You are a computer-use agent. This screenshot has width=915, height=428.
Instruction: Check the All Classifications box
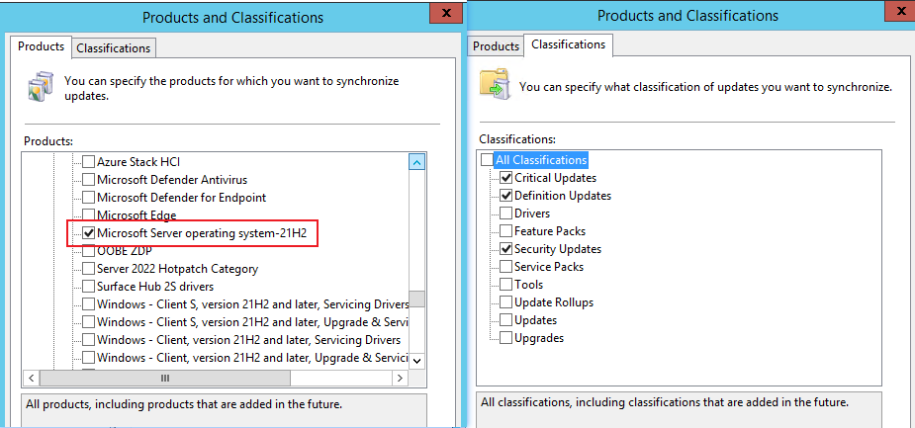point(487,160)
